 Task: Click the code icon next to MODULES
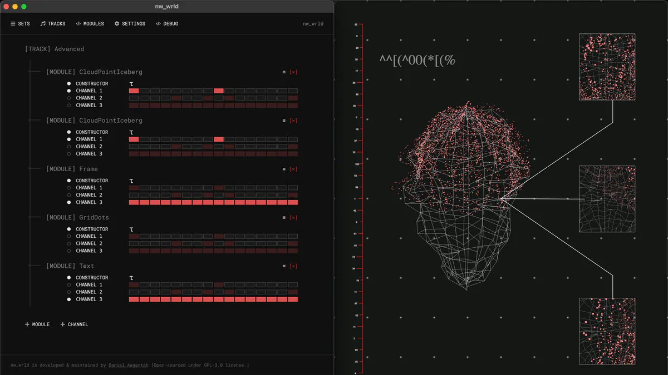click(x=78, y=23)
